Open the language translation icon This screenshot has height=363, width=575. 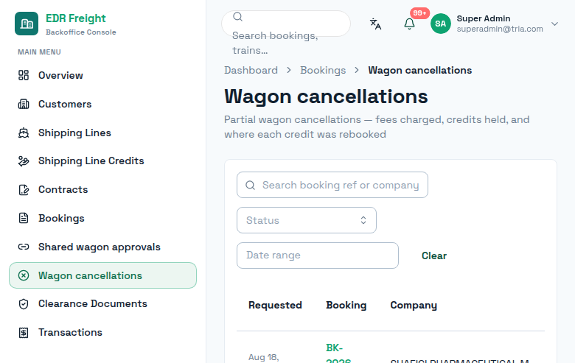(x=375, y=24)
